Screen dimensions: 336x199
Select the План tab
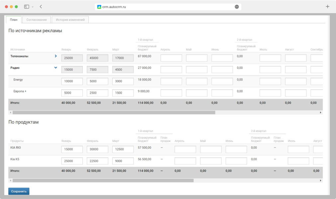pyautogui.click(x=14, y=20)
